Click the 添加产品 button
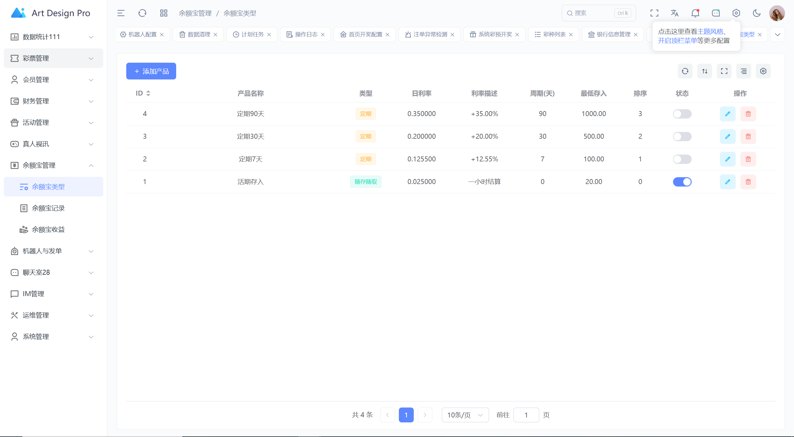This screenshot has height=437, width=794. tap(151, 71)
